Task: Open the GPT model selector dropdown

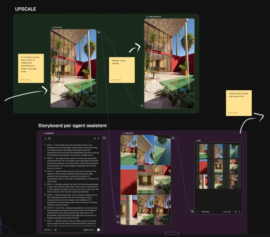Action: click(x=48, y=230)
